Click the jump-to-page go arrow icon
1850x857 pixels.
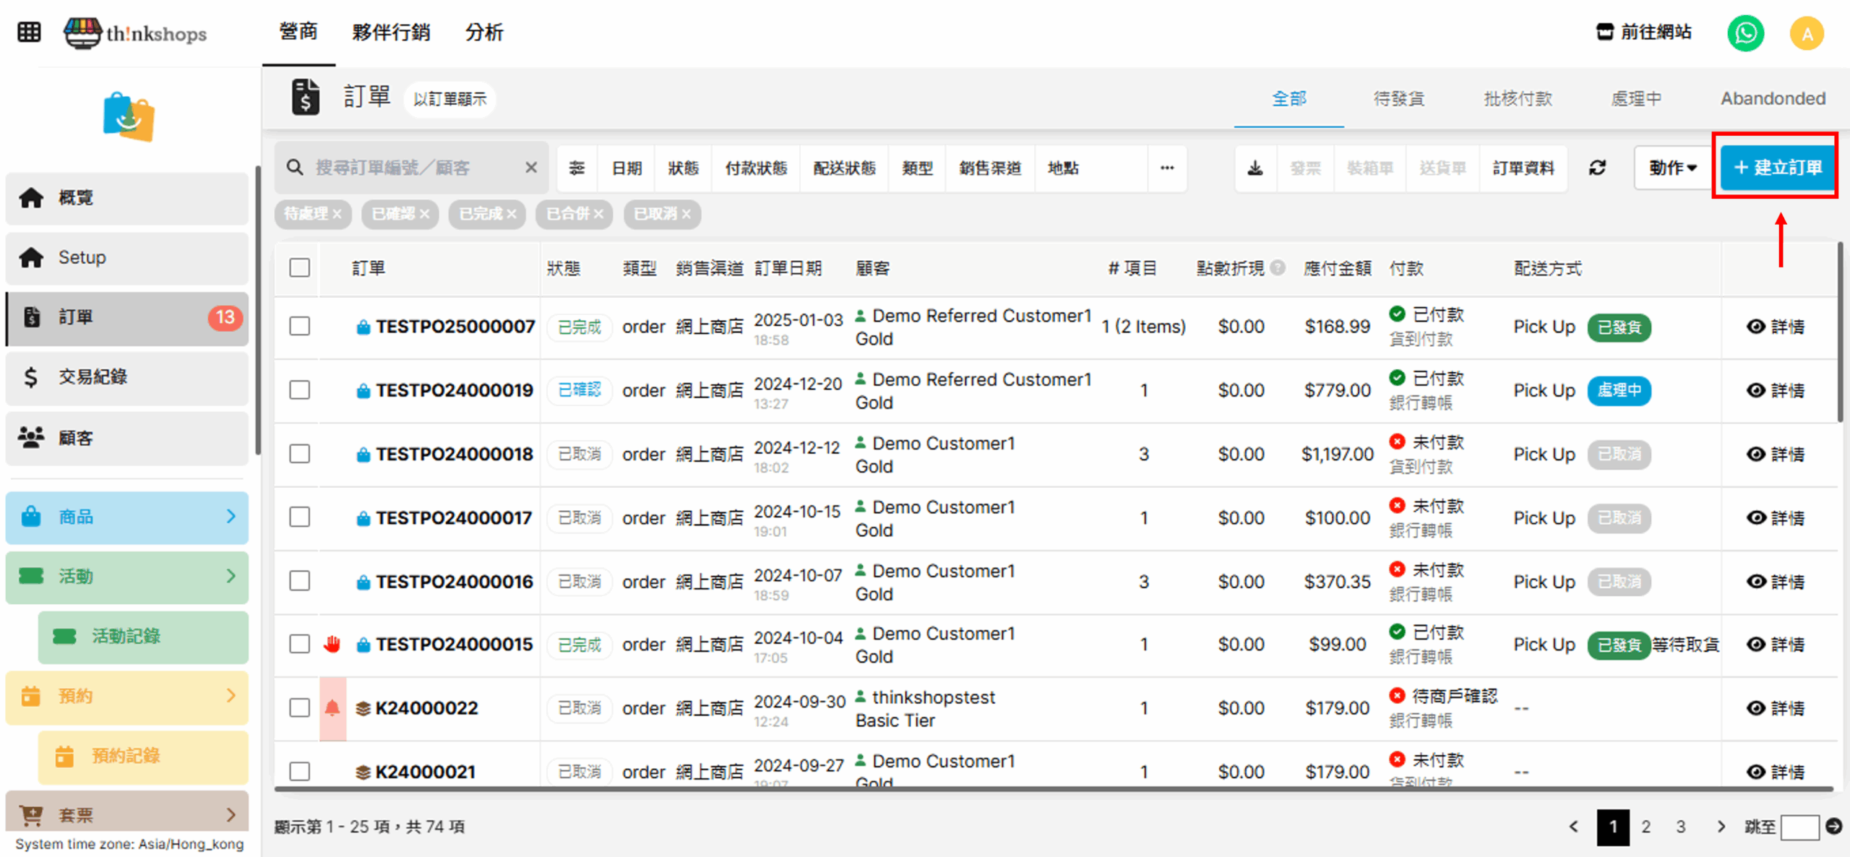1833,826
